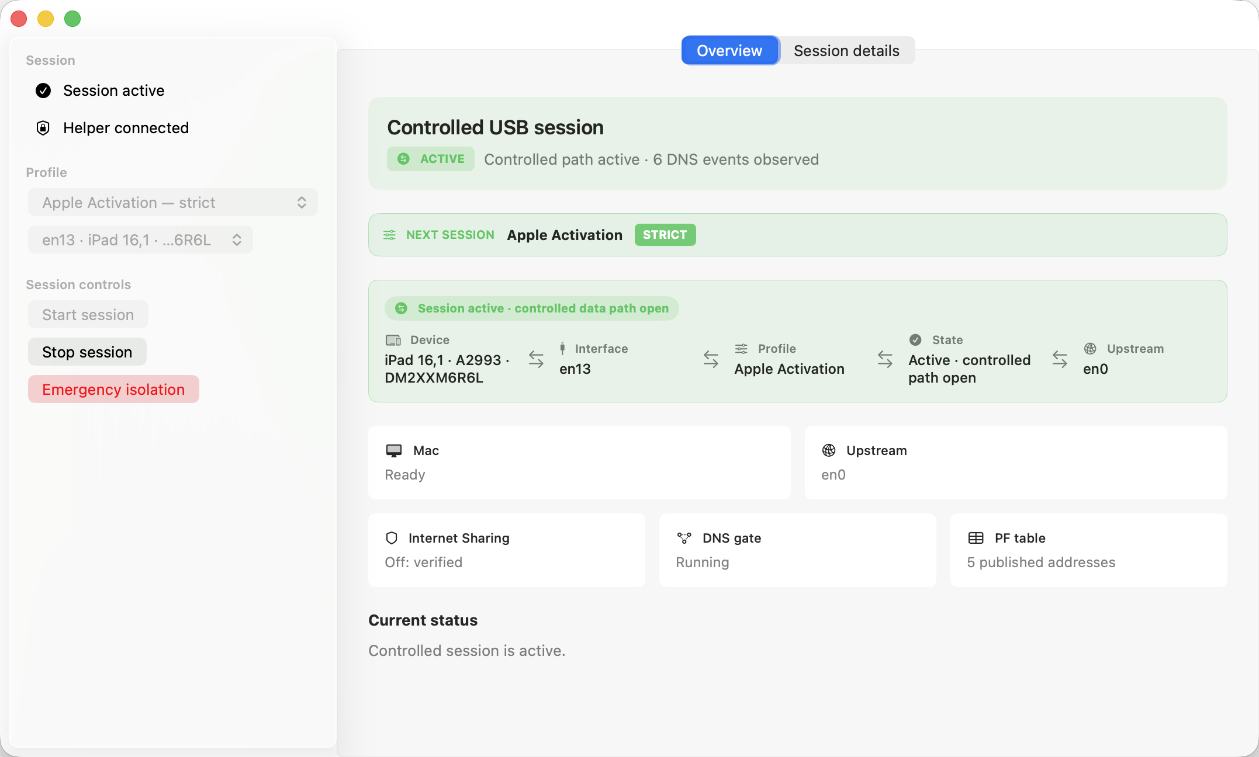Close the window with the red button

tap(19, 19)
